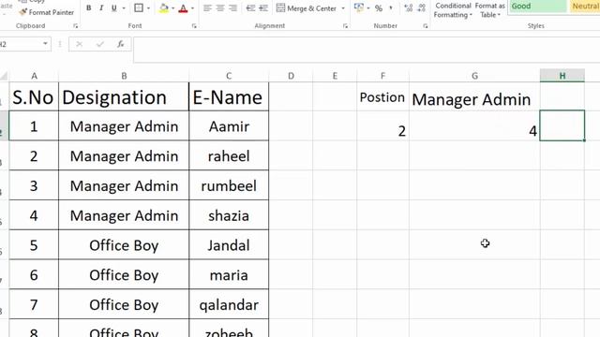Apply comma style
This screenshot has height=337, width=600.
pos(391,8)
